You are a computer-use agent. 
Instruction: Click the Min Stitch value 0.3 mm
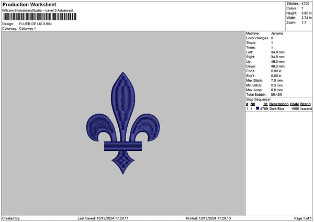click(277, 85)
